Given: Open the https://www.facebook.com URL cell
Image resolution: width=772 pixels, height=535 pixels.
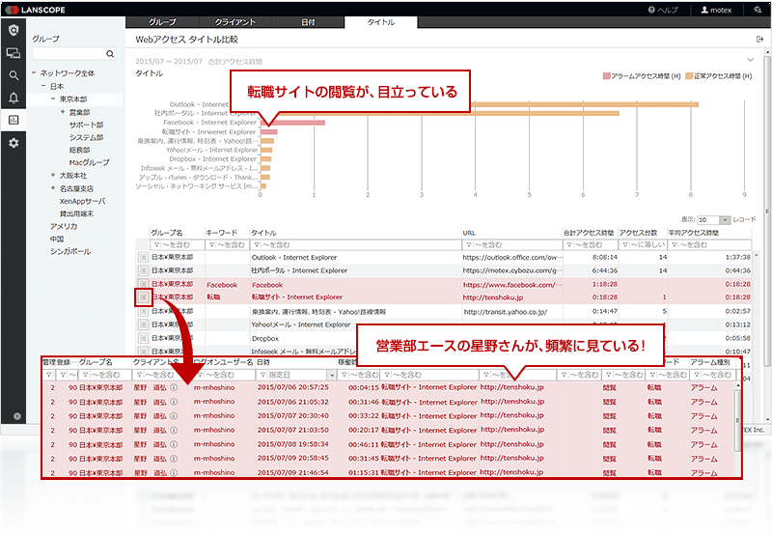Looking at the screenshot, I should pyautogui.click(x=512, y=285).
